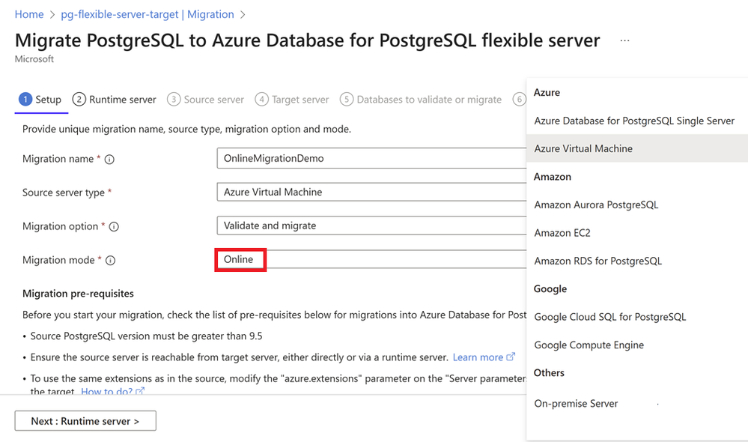
Task: Go to the Target server step
Action: point(292,100)
